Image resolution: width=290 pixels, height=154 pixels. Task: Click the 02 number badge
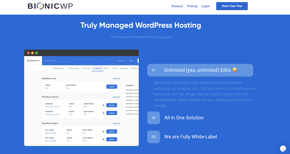[153, 117]
